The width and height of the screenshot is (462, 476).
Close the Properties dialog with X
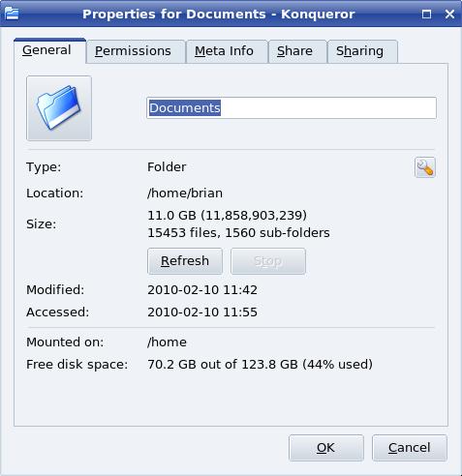pos(449,14)
